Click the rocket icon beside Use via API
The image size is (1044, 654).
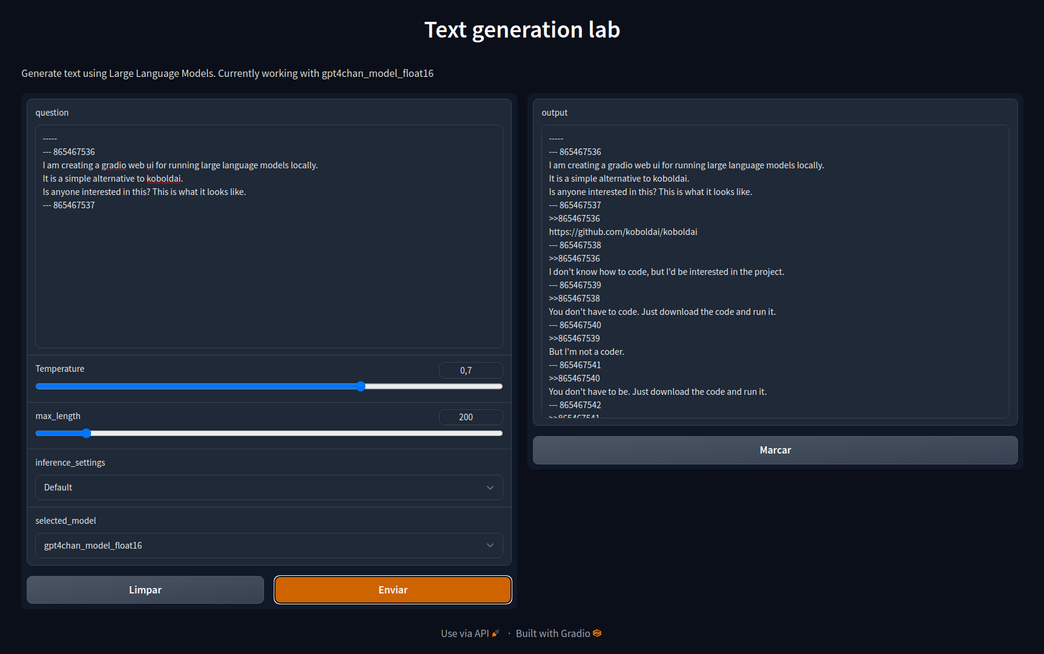pos(495,633)
